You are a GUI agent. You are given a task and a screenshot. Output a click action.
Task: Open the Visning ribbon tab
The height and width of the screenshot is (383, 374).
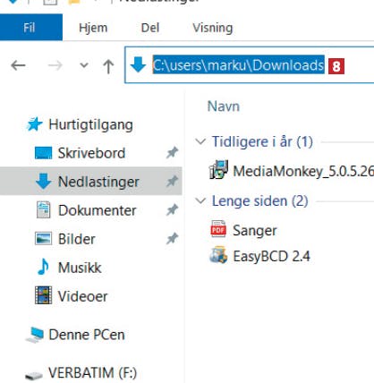click(x=213, y=28)
